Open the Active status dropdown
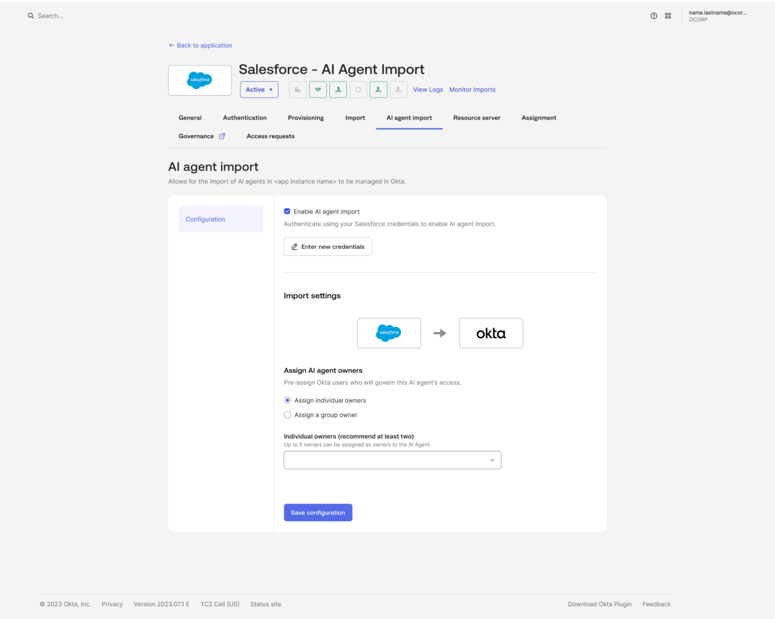 (x=259, y=89)
